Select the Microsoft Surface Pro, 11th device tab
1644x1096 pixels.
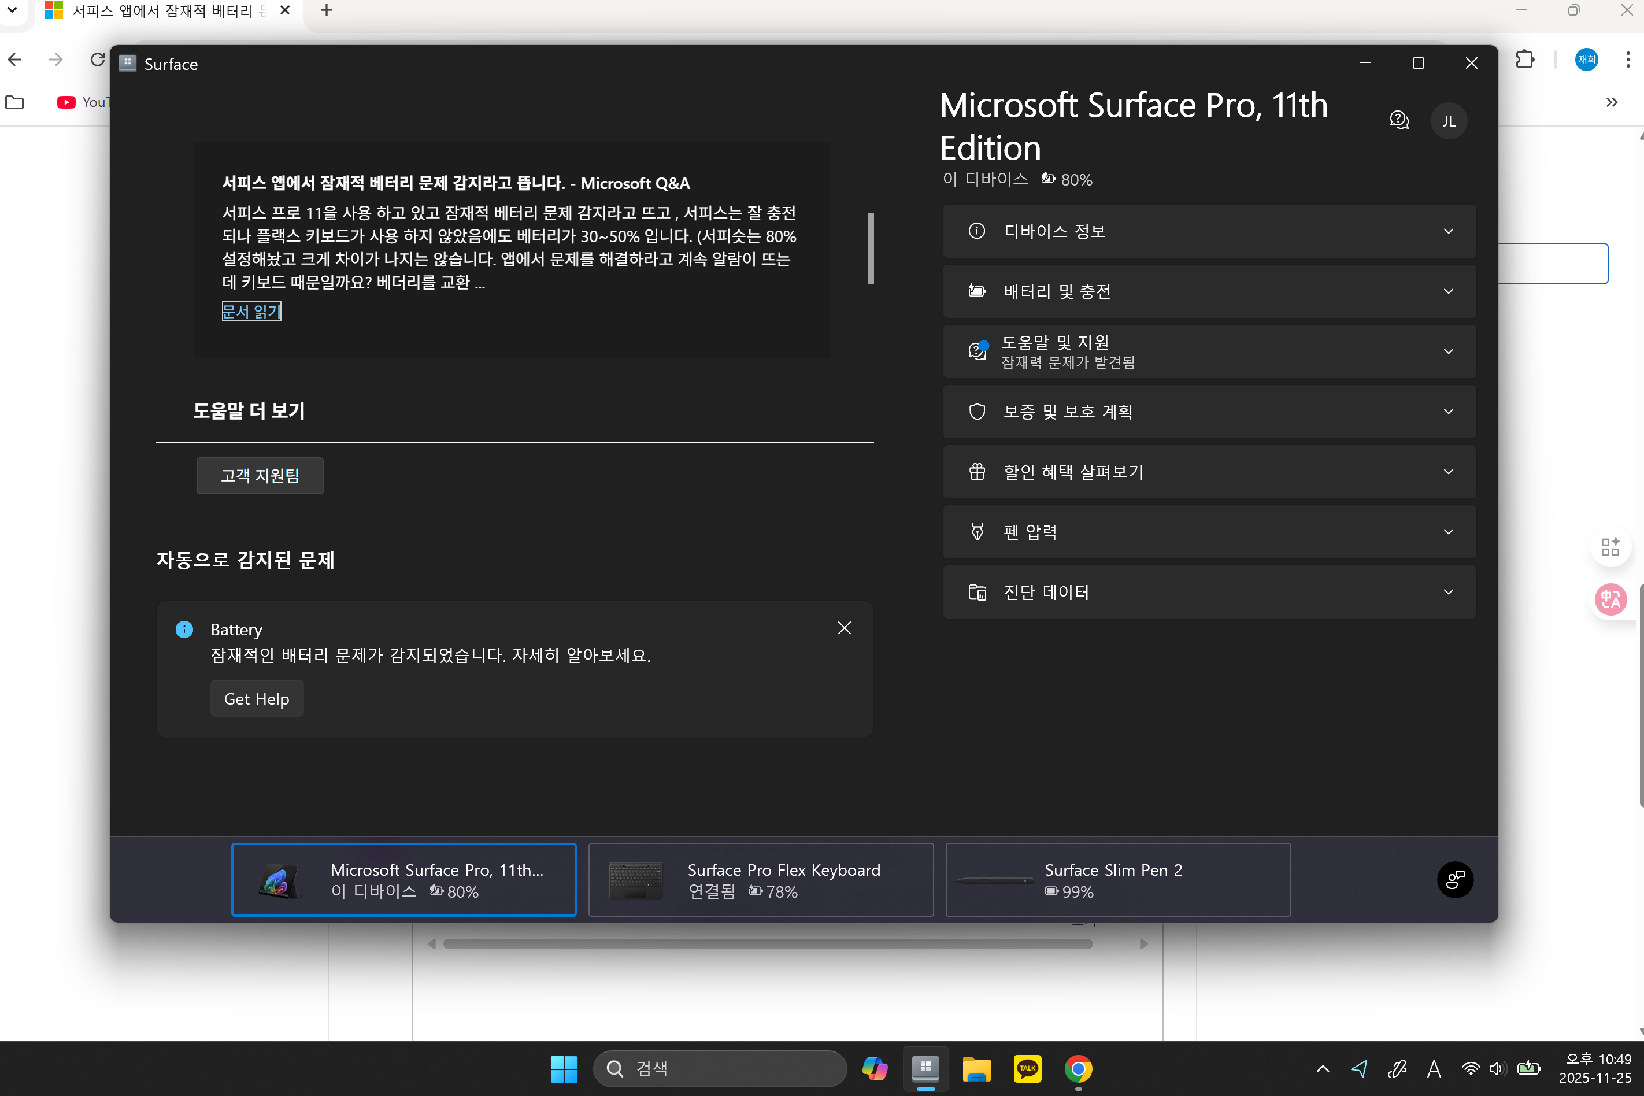point(403,879)
